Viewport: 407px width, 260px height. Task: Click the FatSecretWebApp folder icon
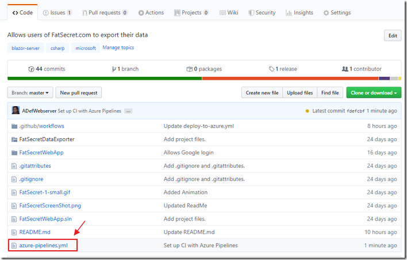[x=14, y=153]
